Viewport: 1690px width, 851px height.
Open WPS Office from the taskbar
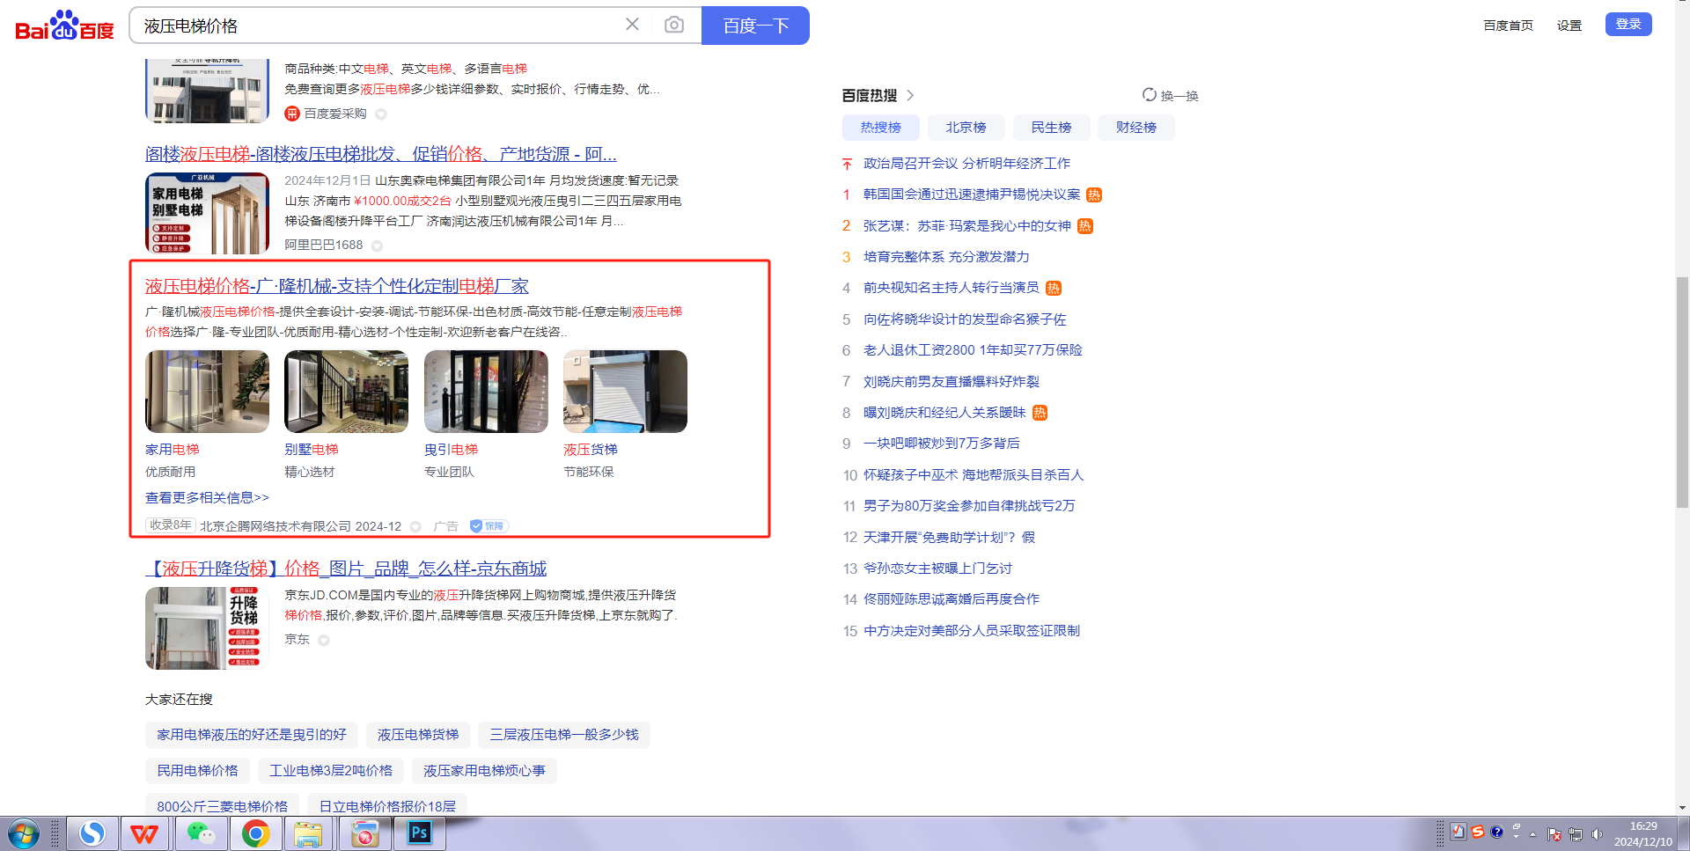(145, 833)
